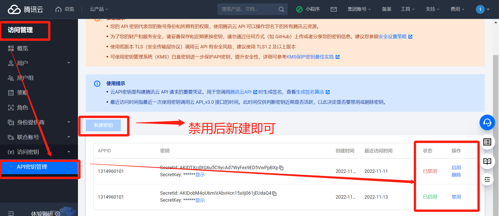The image size is (499, 216).
Task: Open 体验调研 at sidebar bottom
Action: pos(45,213)
